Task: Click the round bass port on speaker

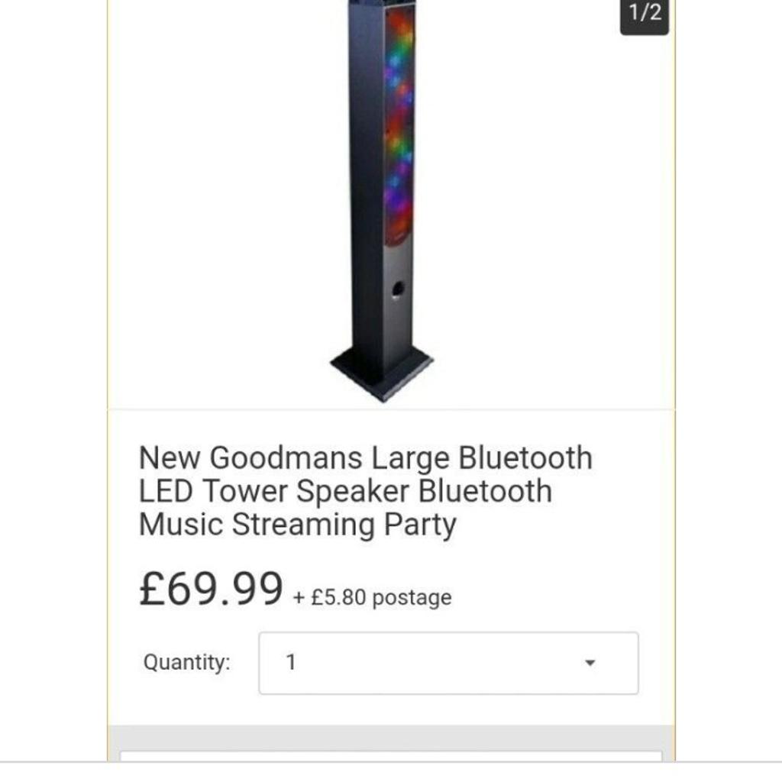Action: [397, 289]
